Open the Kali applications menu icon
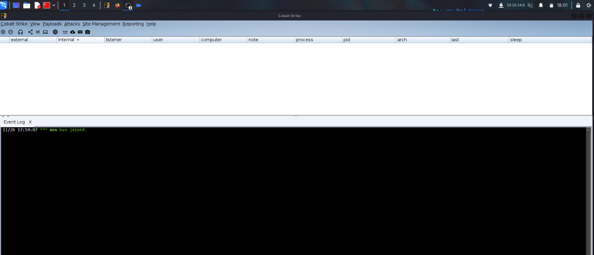The width and height of the screenshot is (594, 255). pos(4,5)
